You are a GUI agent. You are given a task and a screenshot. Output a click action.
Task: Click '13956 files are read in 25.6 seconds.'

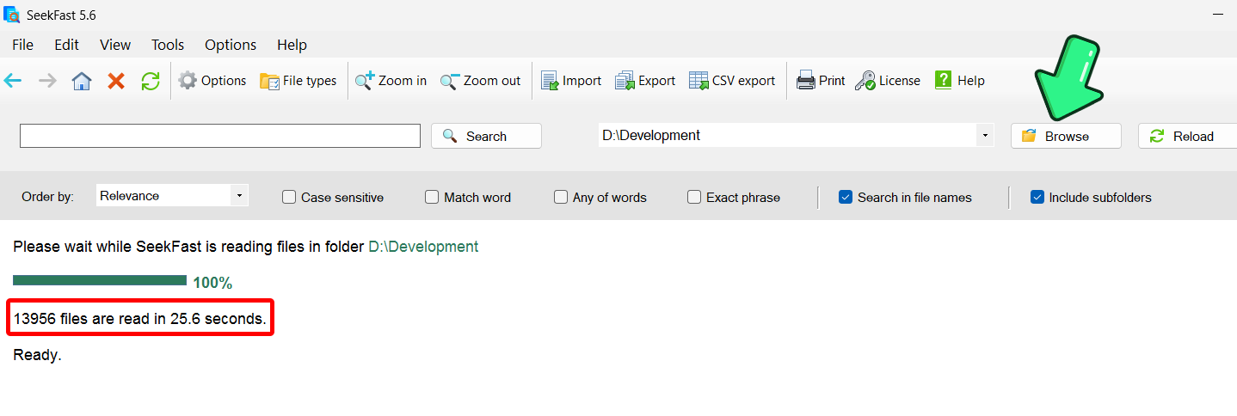(x=139, y=318)
